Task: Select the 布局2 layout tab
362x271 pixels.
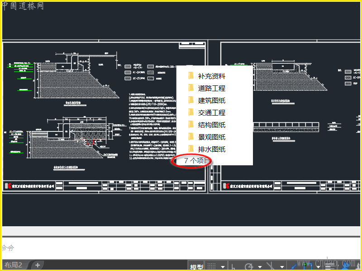Action: point(13,265)
